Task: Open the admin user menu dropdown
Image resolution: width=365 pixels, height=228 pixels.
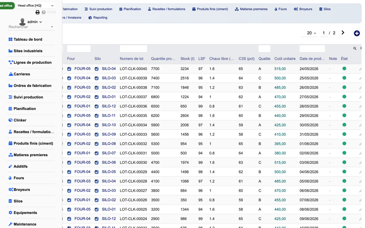Action: [x=34, y=22]
